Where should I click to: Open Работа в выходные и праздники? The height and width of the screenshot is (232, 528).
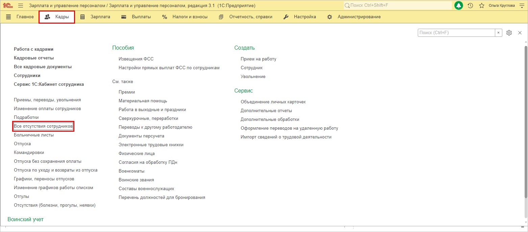[152, 110]
